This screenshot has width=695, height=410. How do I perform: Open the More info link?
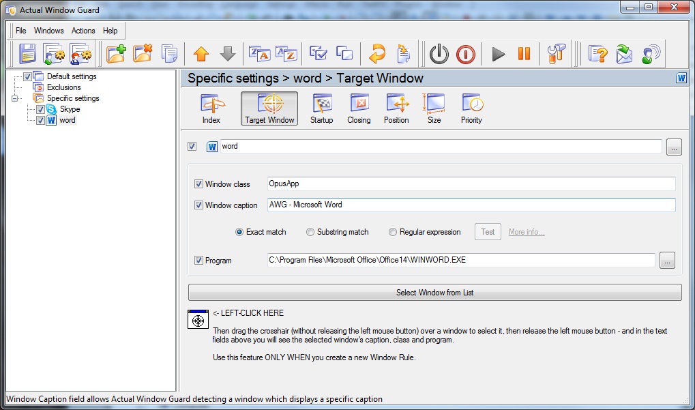[x=527, y=232]
